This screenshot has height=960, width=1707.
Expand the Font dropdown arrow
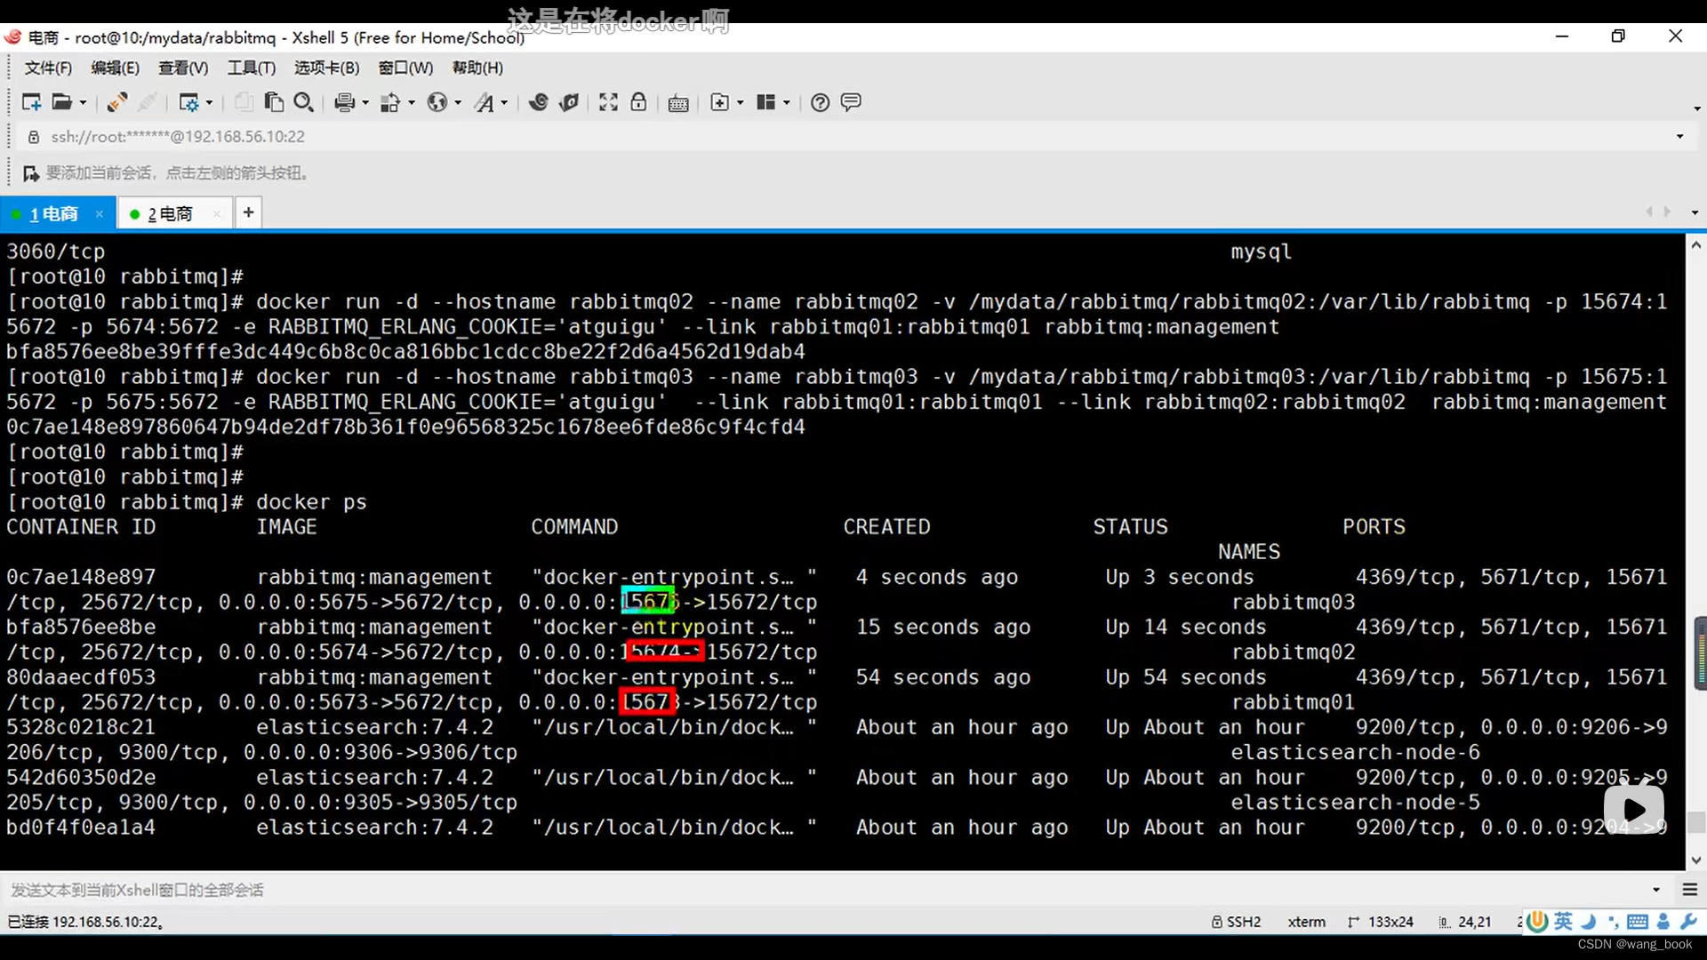click(504, 103)
